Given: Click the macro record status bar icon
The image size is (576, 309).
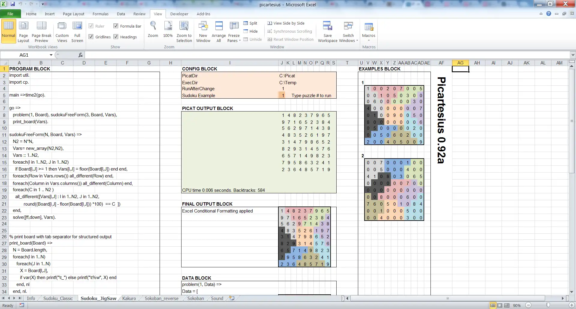Looking at the screenshot, I should [22, 305].
